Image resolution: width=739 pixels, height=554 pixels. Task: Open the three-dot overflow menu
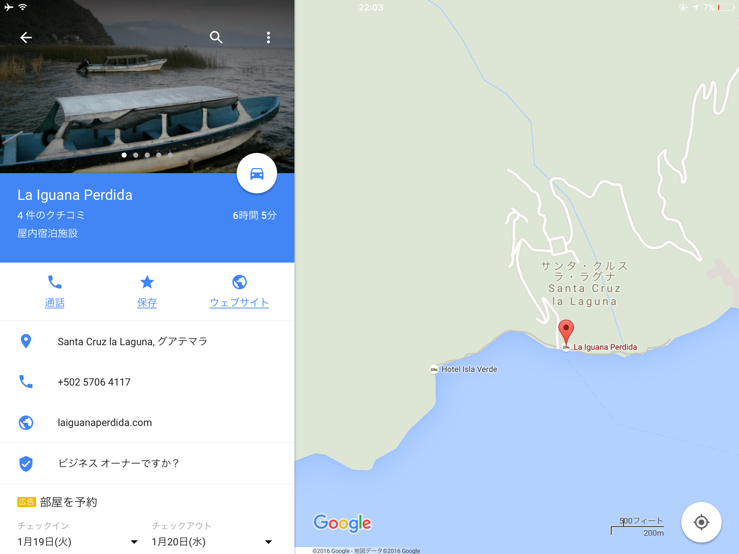pos(268,37)
